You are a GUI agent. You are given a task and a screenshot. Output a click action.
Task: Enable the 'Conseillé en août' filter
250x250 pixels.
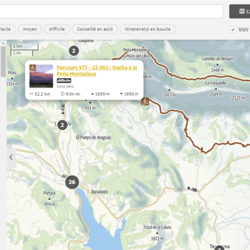point(95,29)
